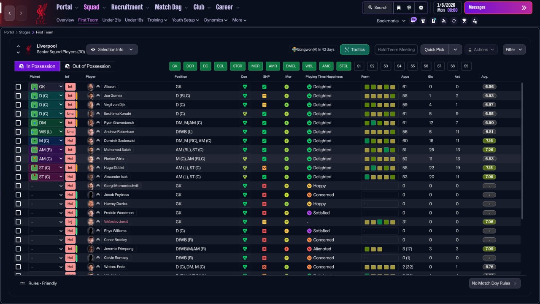Switch to Out of Possession tab
The height and width of the screenshot is (304, 540).
[88, 66]
